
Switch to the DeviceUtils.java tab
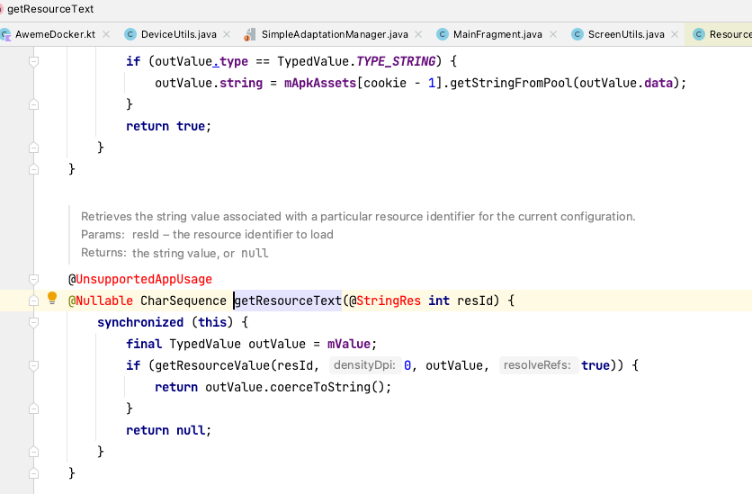pos(179,35)
